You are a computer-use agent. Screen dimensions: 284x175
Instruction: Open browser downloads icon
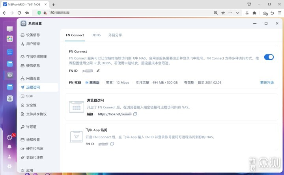[265, 13]
